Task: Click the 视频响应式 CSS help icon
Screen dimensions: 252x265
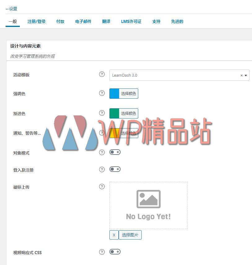Action: click(x=102, y=252)
